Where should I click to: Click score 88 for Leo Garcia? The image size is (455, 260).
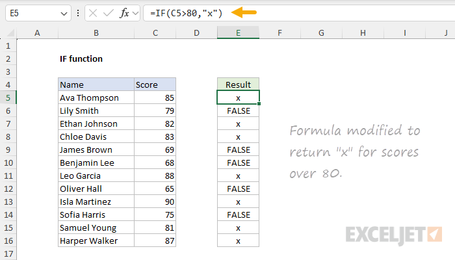pyautogui.click(x=155, y=176)
